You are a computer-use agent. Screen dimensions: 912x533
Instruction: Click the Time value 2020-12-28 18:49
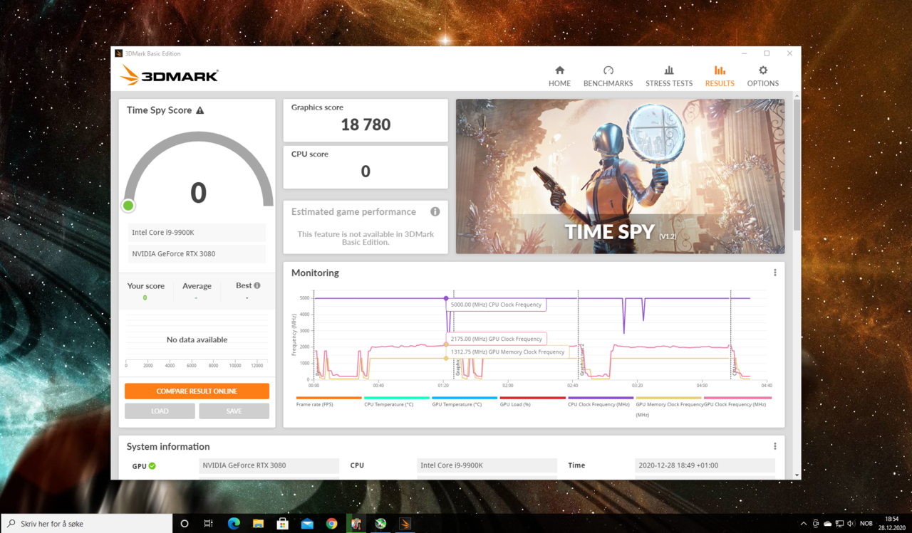click(x=705, y=465)
